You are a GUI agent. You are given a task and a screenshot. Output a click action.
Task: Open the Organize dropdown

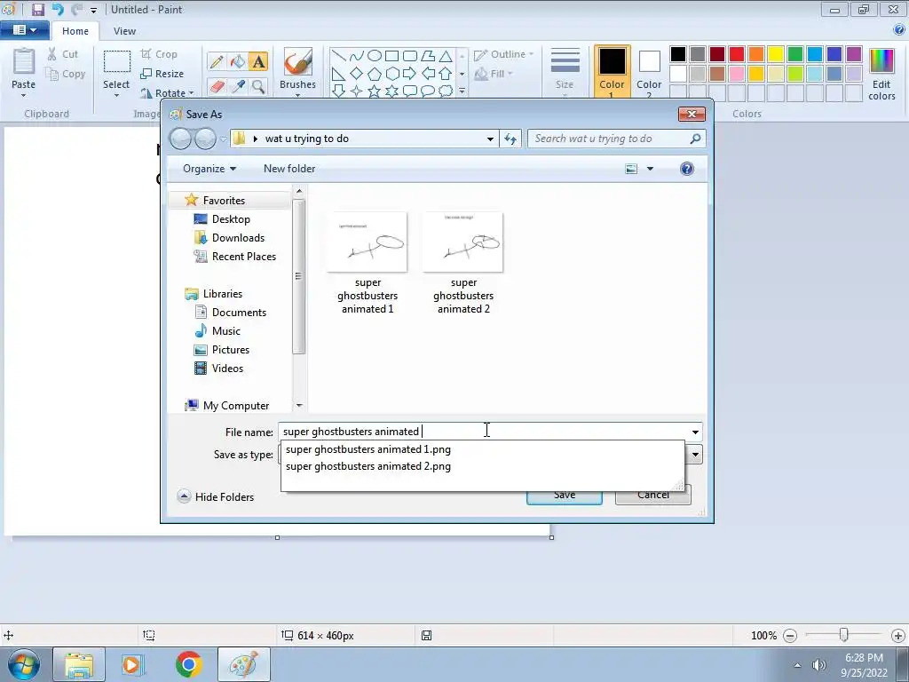[x=209, y=169]
